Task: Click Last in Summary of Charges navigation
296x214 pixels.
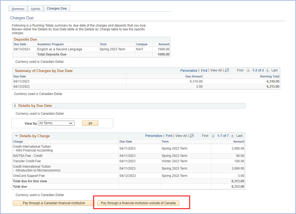Action: point(275,70)
